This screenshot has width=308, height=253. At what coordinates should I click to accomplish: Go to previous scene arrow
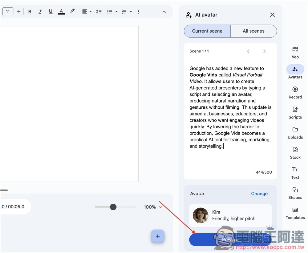[248, 51]
